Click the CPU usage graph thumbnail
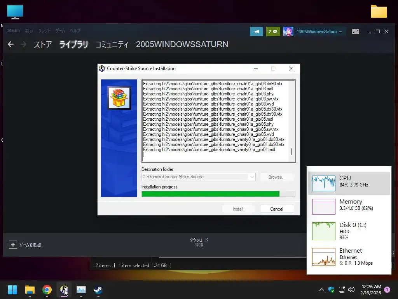The image size is (398, 299). coord(324,183)
